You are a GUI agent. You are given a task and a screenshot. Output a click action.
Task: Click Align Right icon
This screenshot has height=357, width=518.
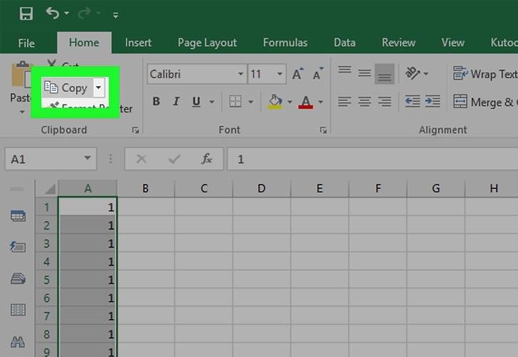tap(384, 102)
